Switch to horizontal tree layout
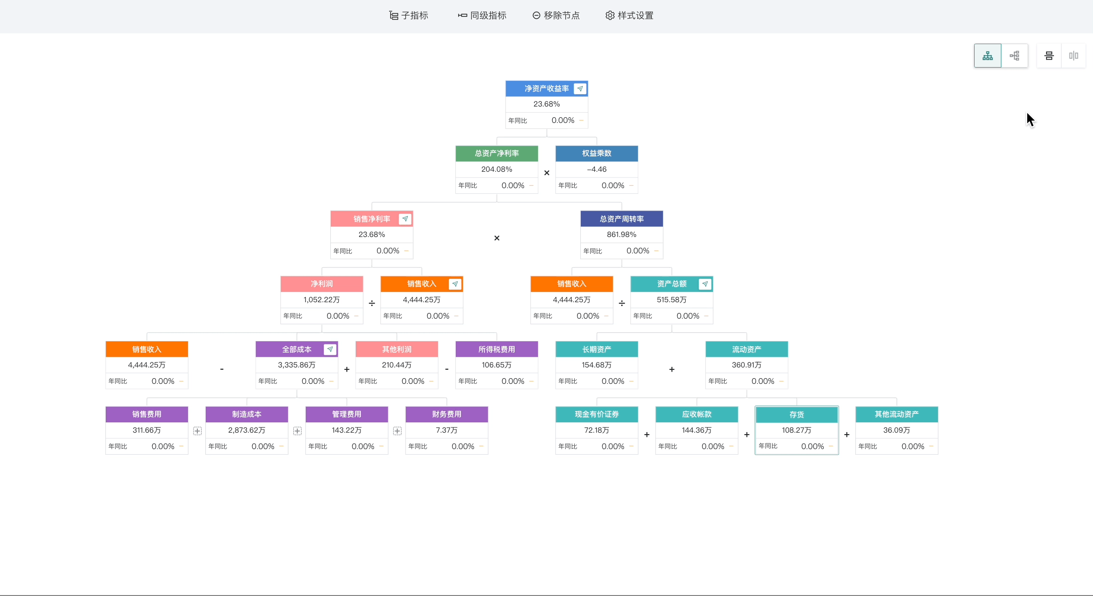 1015,56
